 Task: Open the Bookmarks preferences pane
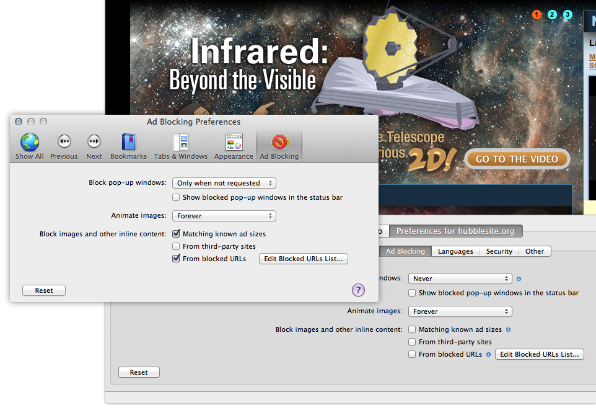pos(128,143)
